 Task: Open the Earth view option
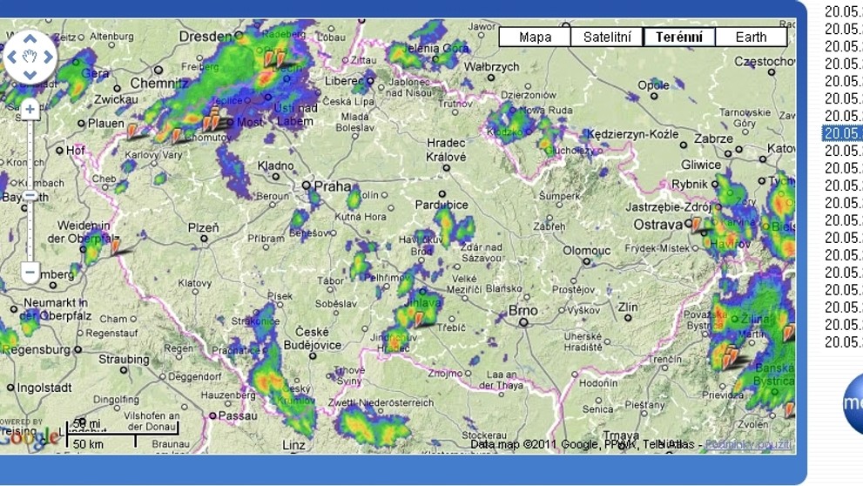click(x=752, y=37)
